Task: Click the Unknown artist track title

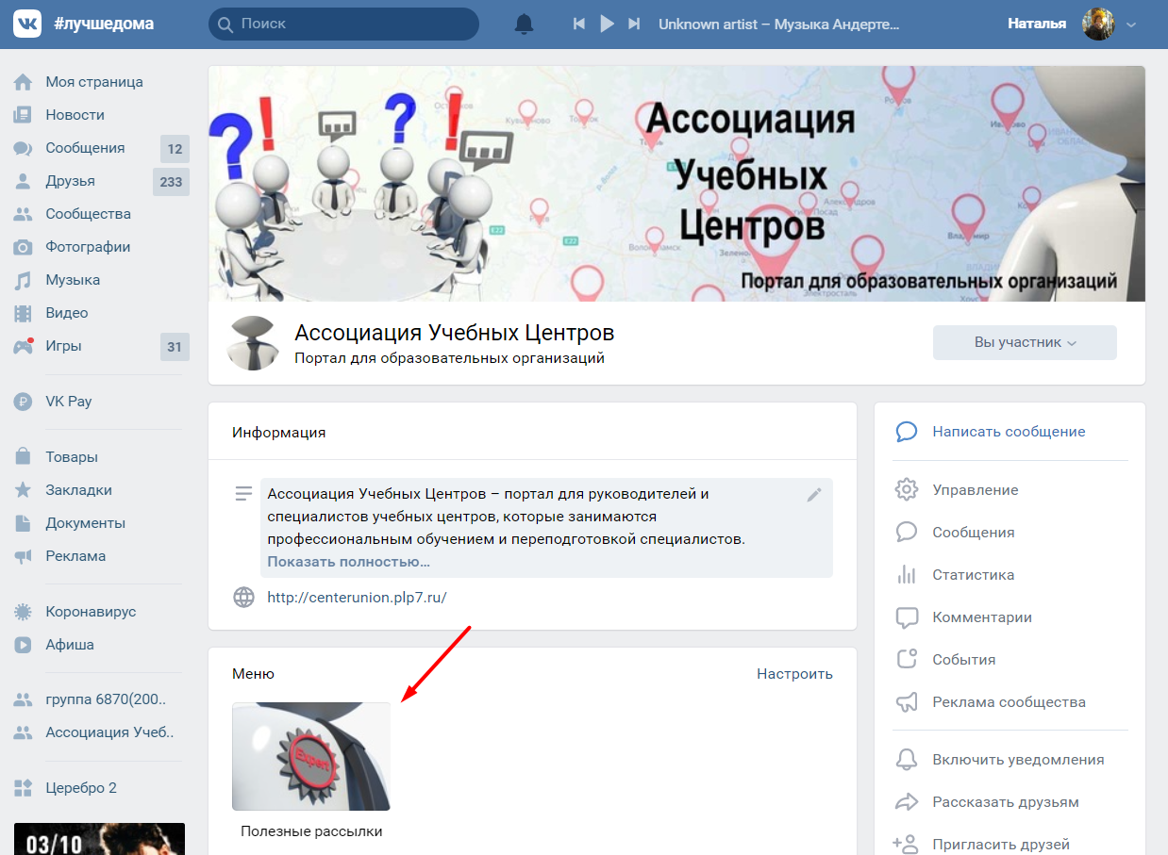Action: (779, 24)
